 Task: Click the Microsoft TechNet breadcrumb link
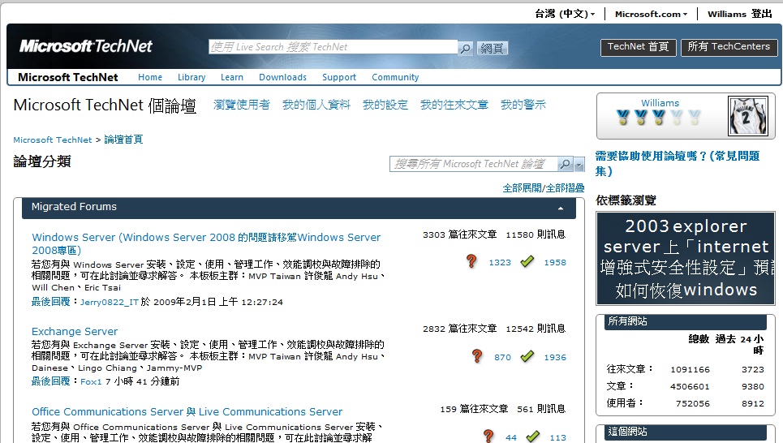pos(53,140)
